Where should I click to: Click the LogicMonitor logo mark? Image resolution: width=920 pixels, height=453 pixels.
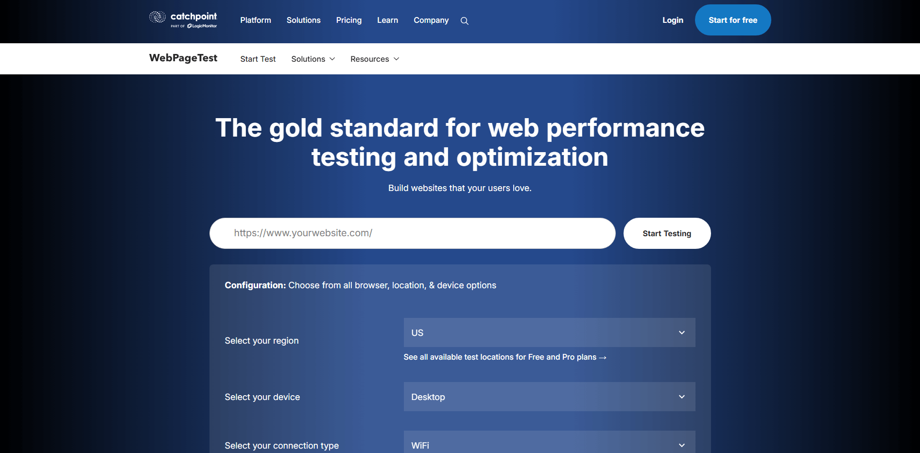(190, 26)
